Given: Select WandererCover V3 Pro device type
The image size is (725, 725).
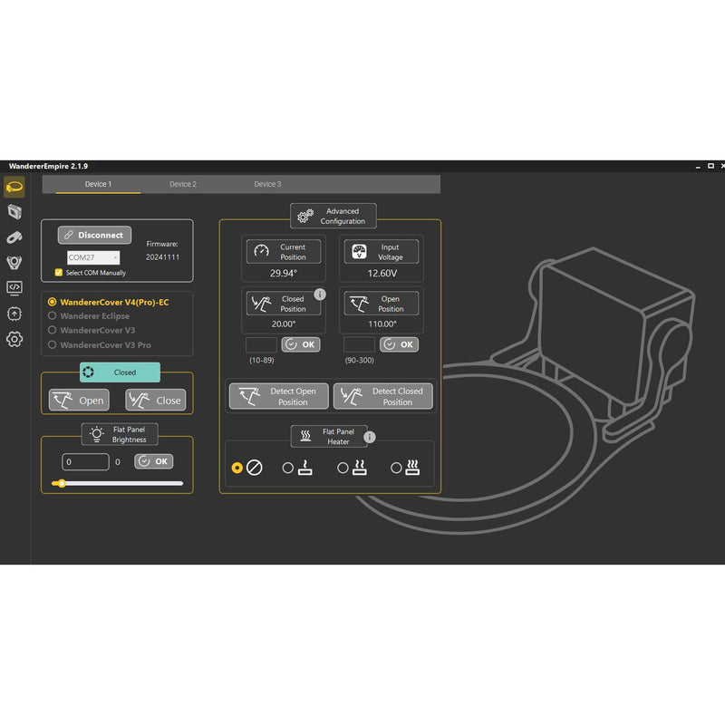Looking at the screenshot, I should click(x=100, y=345).
